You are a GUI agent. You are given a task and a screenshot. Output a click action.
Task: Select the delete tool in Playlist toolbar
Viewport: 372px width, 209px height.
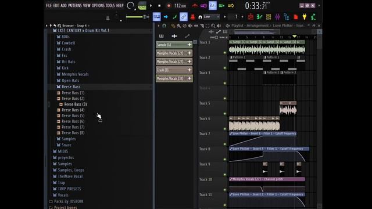[184, 26]
